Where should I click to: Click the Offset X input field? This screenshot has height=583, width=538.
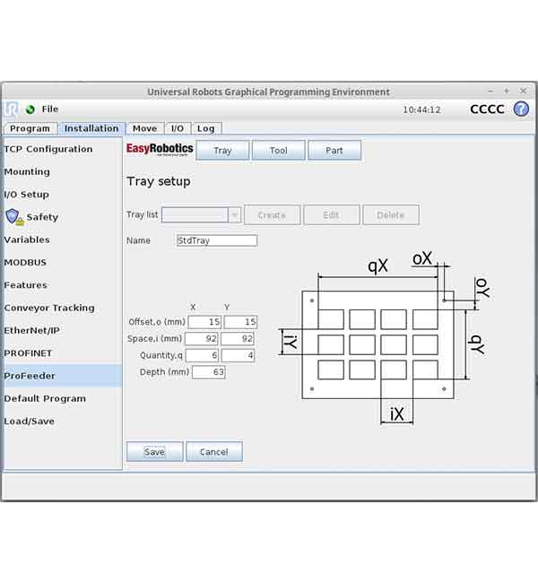(x=204, y=322)
